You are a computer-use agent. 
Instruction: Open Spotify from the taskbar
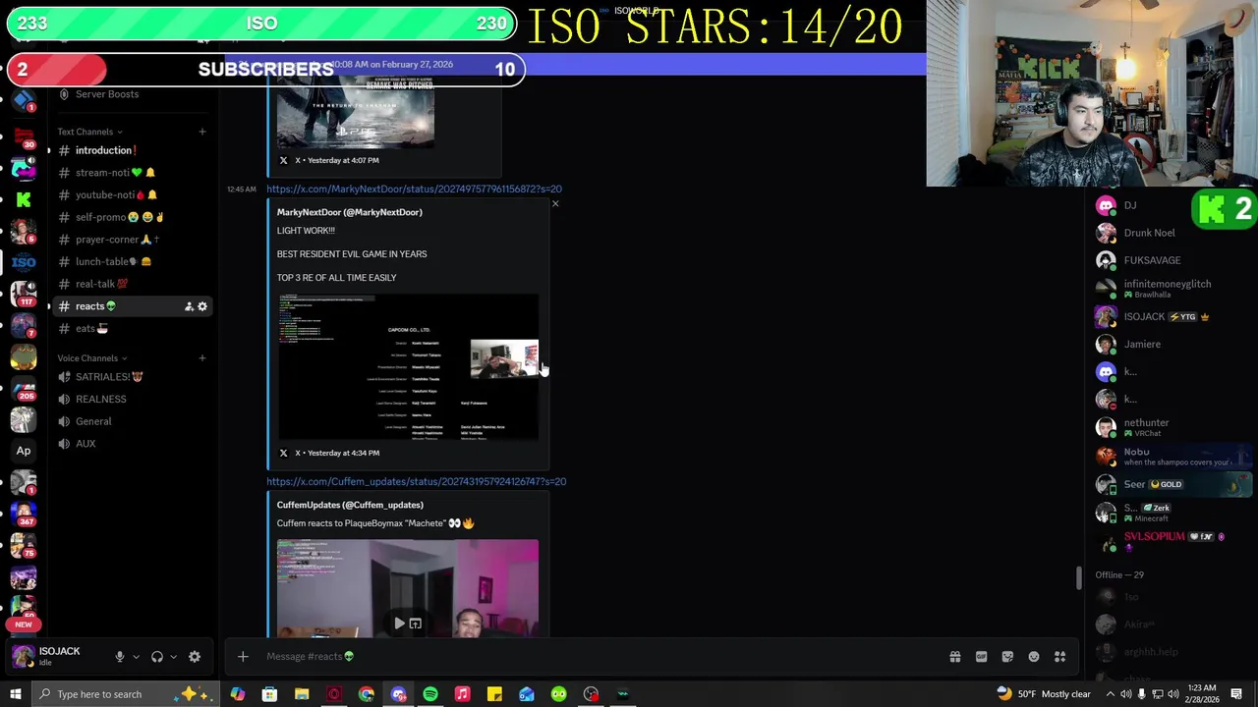(430, 694)
